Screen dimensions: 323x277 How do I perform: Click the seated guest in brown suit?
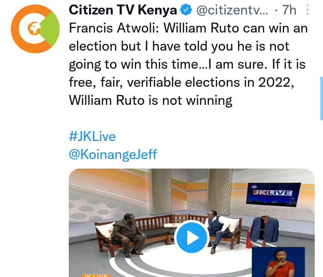(x=129, y=235)
